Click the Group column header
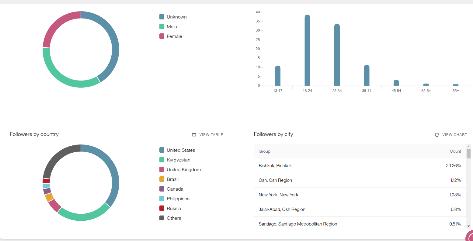The height and width of the screenshot is (241, 473). coord(264,151)
